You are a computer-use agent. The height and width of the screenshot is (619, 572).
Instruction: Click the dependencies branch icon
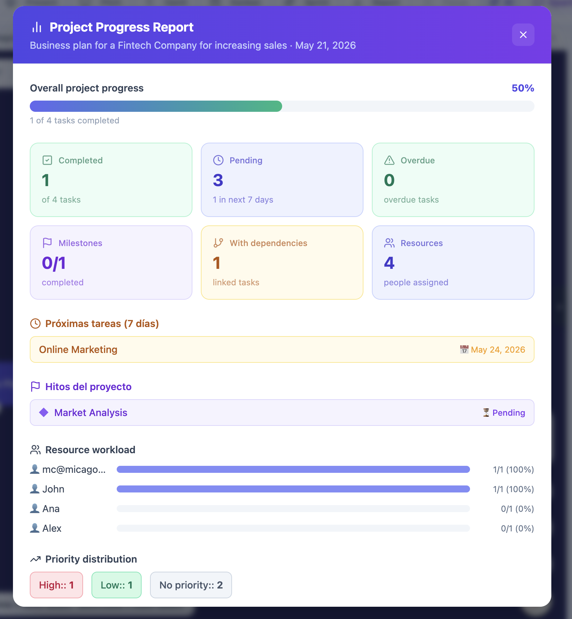218,243
